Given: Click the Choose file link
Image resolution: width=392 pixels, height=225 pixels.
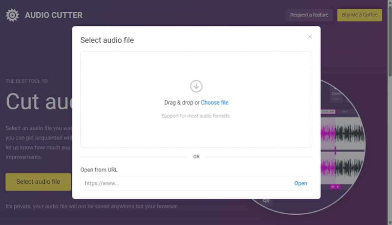Looking at the screenshot, I should click(x=214, y=103).
